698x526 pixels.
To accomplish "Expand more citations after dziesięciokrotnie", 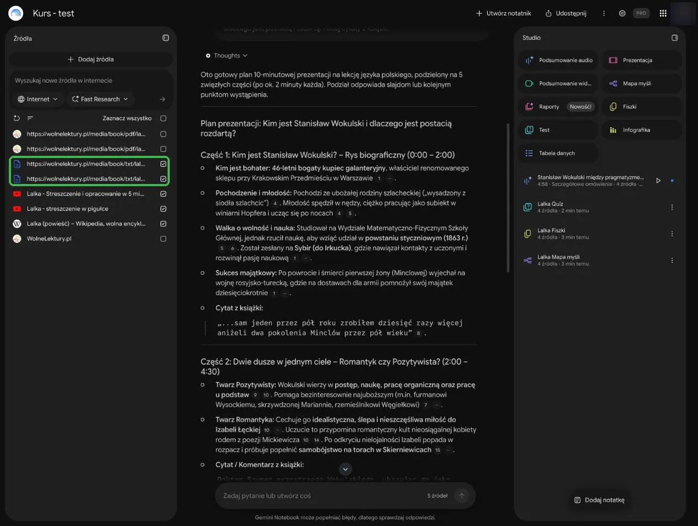I will [x=285, y=293].
